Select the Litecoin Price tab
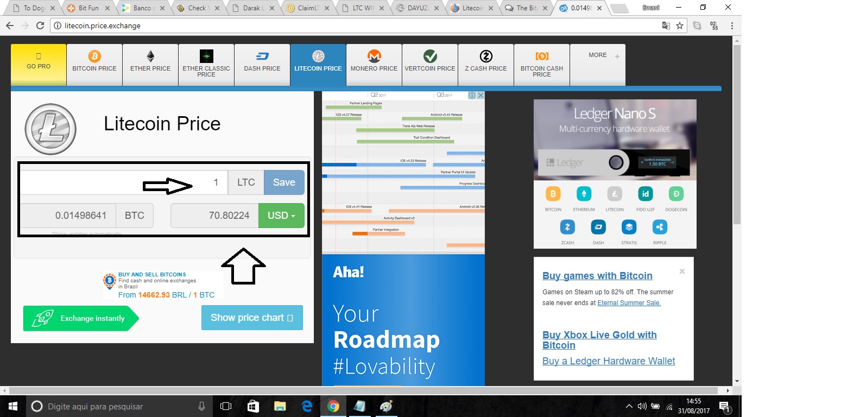Image resolution: width=860 pixels, height=417 pixels. pyautogui.click(x=318, y=65)
